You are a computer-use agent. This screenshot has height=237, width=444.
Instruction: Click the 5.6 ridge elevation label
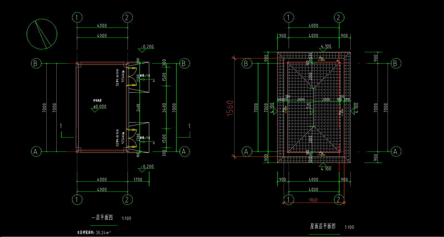(x=308, y=105)
